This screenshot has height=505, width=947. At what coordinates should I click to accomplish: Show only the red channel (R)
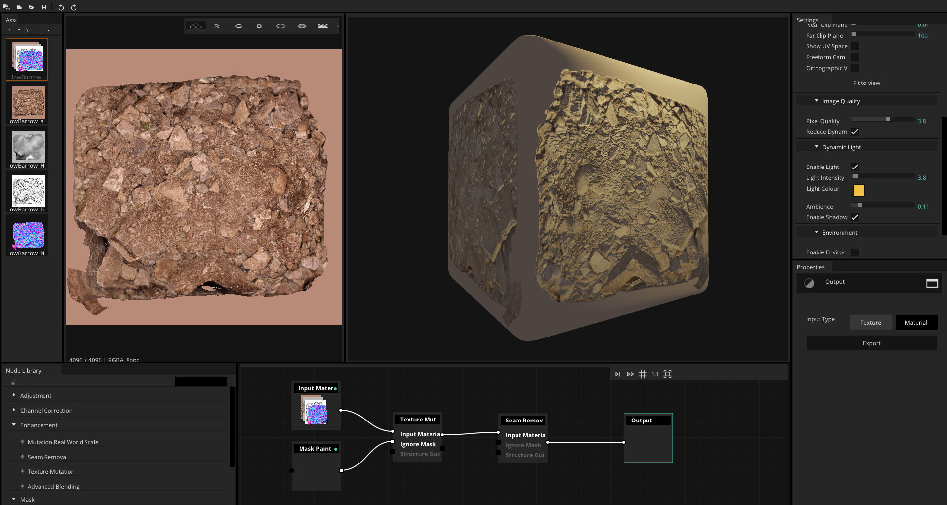pyautogui.click(x=216, y=26)
